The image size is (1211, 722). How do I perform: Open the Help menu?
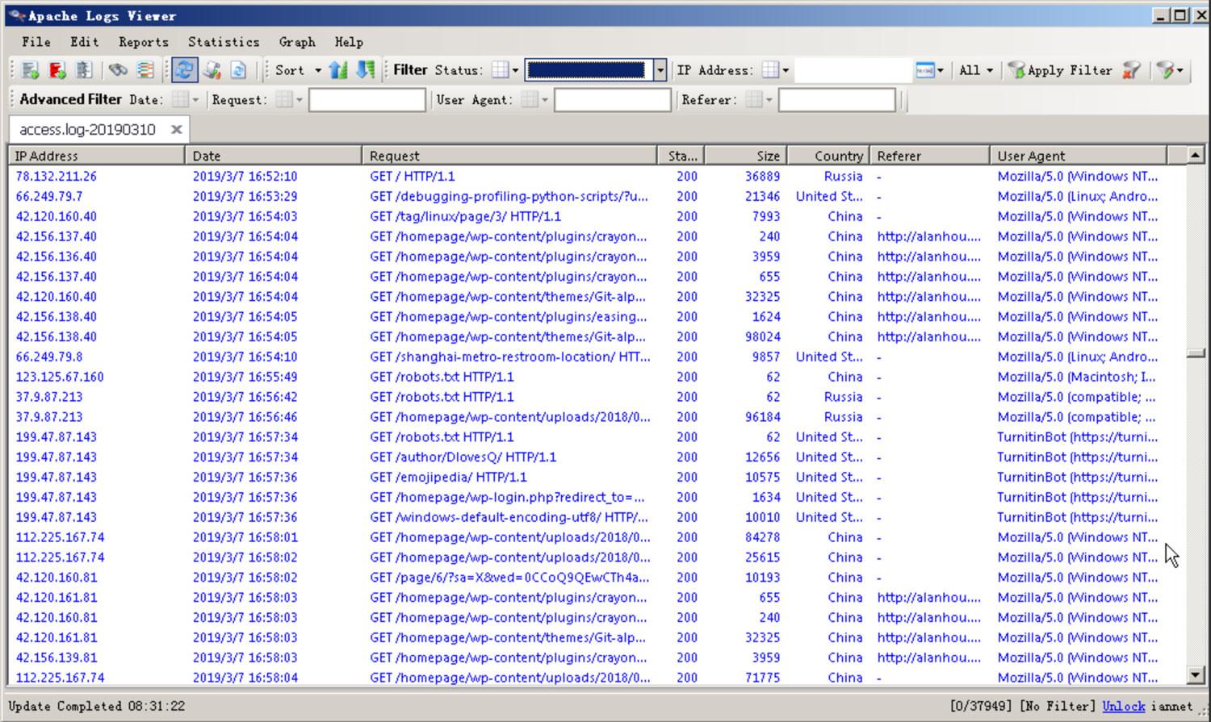[x=348, y=42]
